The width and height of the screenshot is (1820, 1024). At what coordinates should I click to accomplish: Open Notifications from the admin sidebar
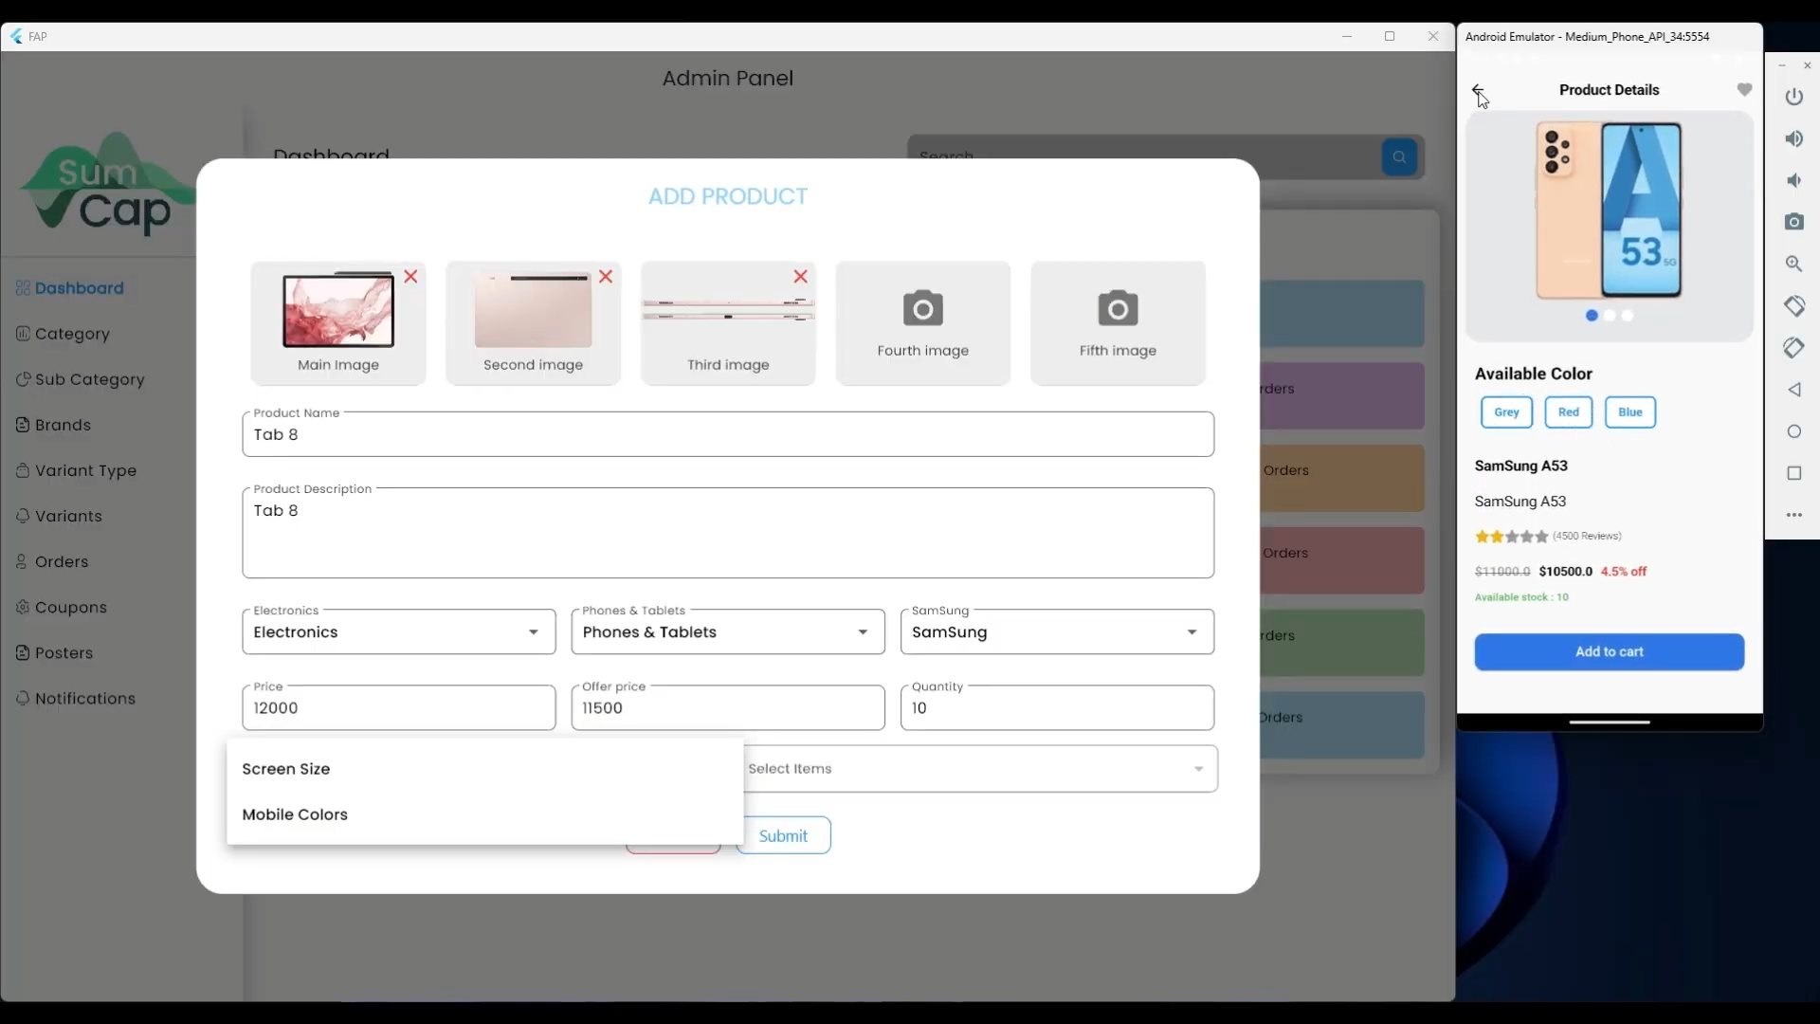(85, 699)
